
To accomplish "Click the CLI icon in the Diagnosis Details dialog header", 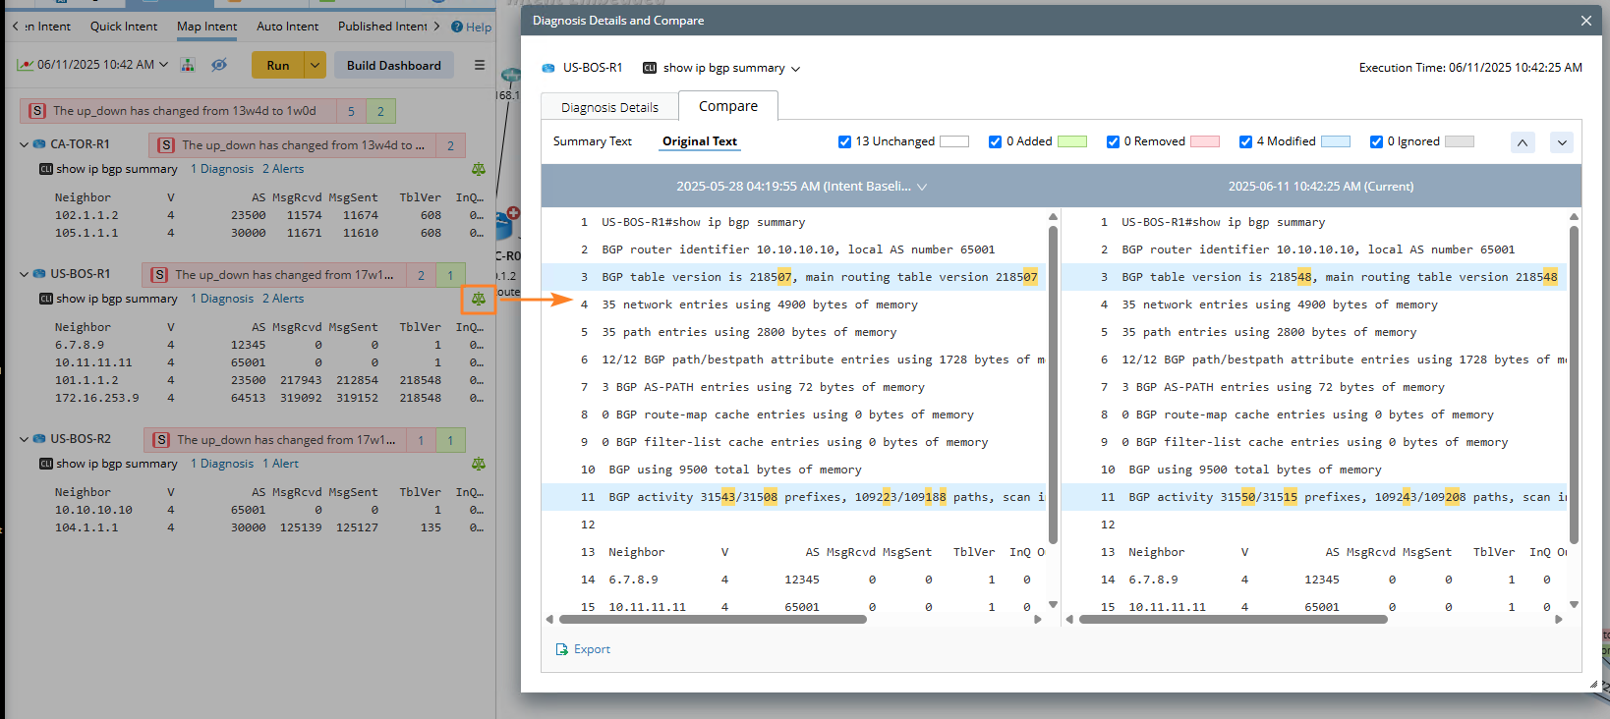I will point(650,68).
